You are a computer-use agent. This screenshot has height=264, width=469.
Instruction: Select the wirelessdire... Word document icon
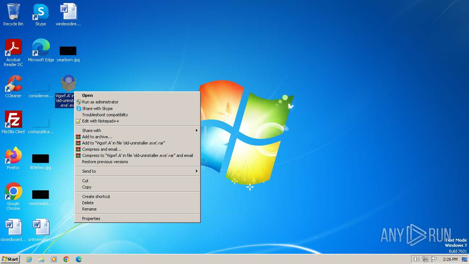coord(68,15)
